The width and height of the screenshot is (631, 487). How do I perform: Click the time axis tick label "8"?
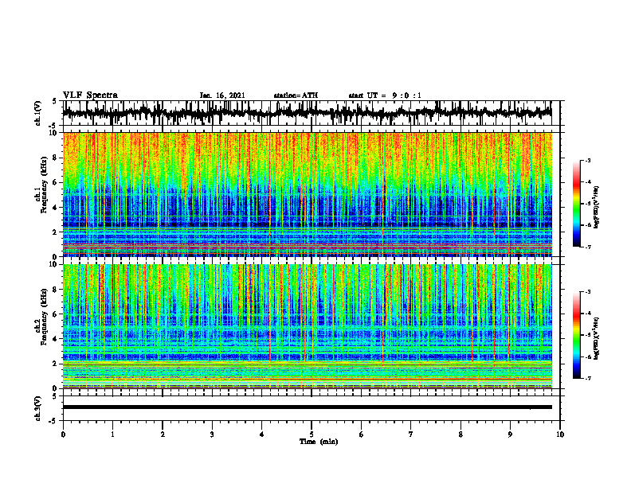461,434
